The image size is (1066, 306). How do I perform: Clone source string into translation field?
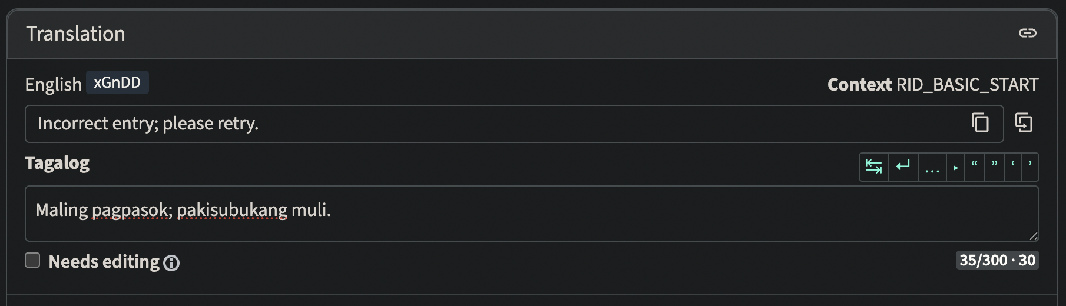[1024, 123]
